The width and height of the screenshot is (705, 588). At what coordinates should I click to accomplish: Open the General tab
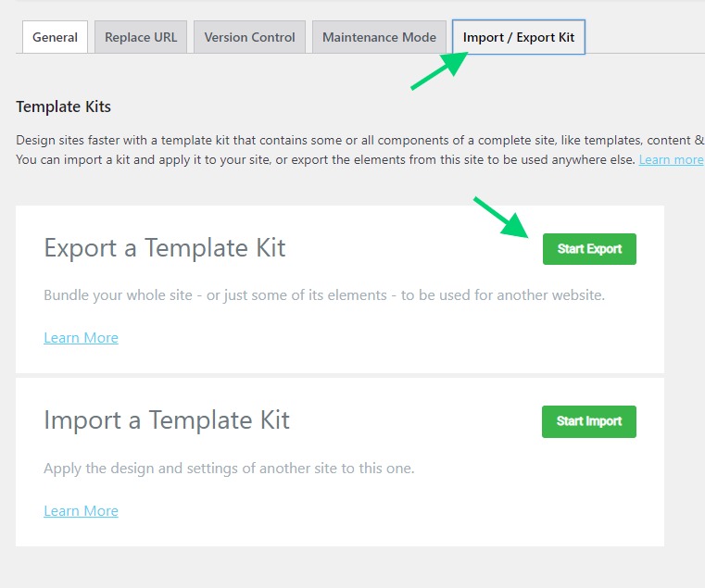tap(55, 37)
